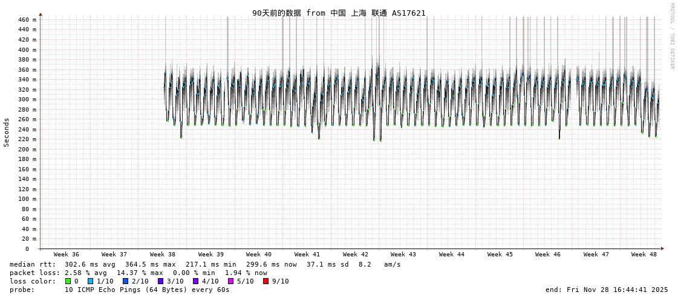
Task: Select the Week 42 x-axis label
Action: point(356,255)
